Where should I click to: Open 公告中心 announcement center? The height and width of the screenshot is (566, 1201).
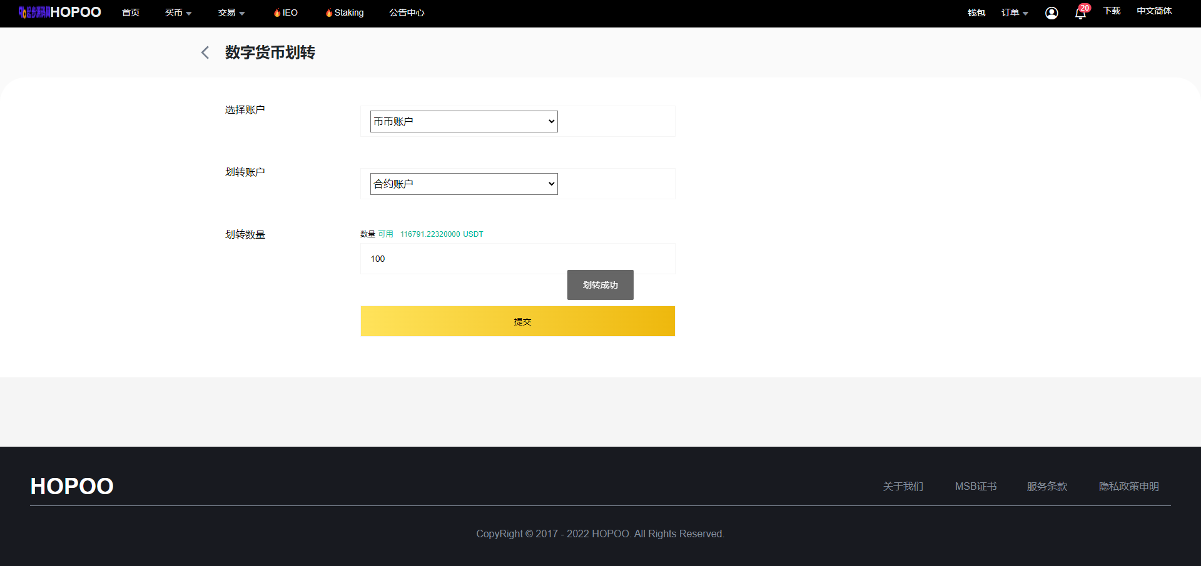tap(407, 13)
